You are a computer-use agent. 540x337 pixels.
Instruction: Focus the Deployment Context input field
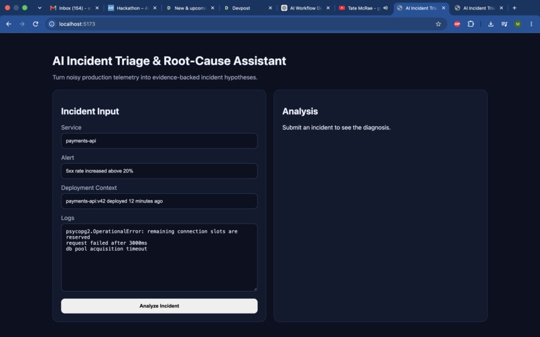pos(159,201)
